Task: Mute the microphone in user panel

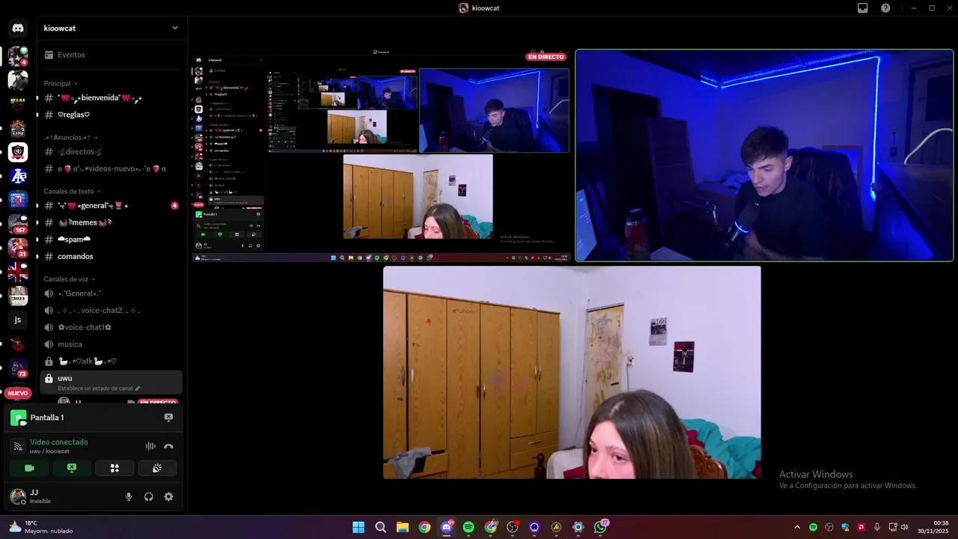Action: point(129,496)
